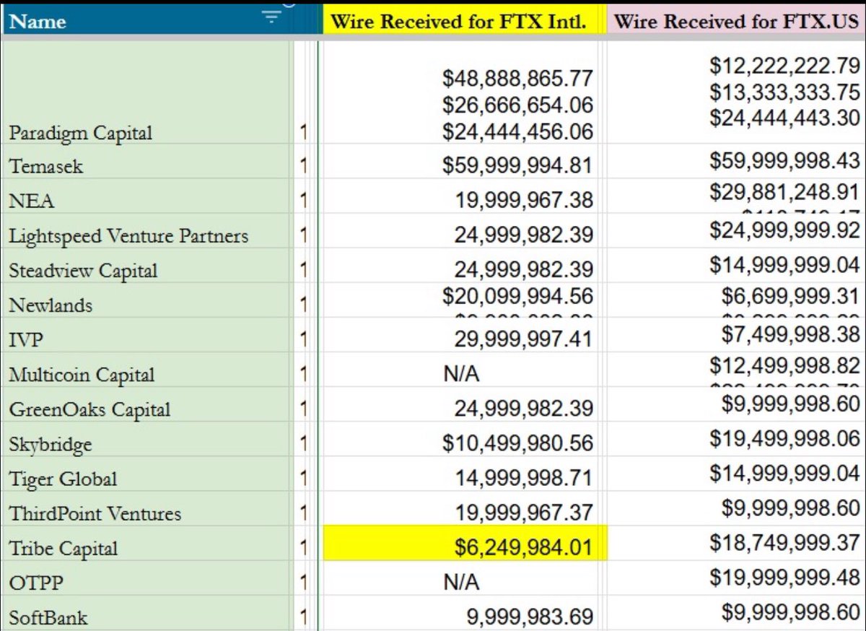Select the OTPP N/A cell
Image resolution: width=866 pixels, height=631 pixels.
coord(462,582)
